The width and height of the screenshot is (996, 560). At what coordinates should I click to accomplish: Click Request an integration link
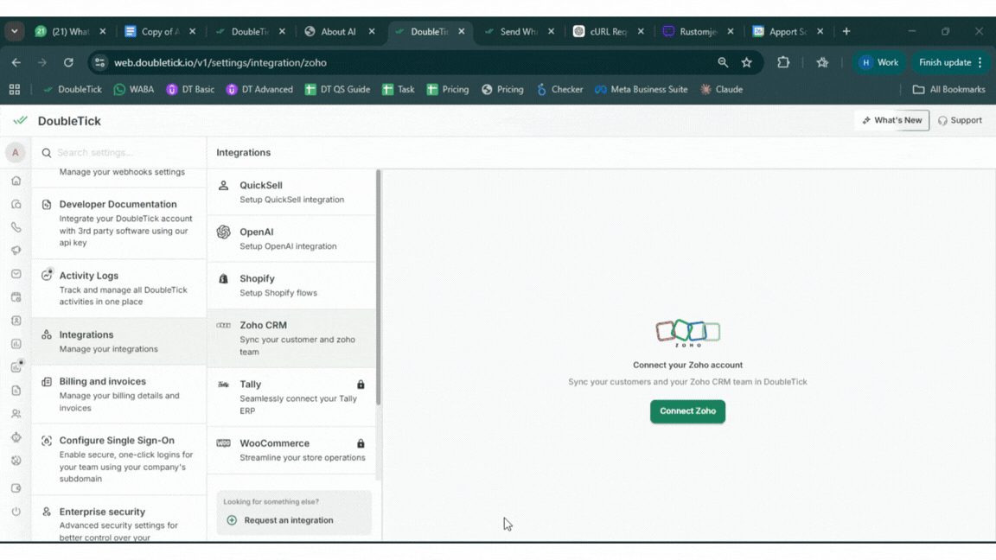pos(288,520)
